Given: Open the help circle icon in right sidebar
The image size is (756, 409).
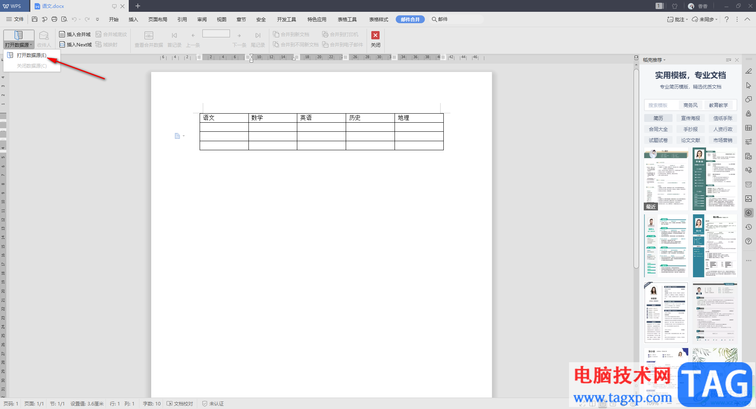Looking at the screenshot, I should pyautogui.click(x=749, y=241).
